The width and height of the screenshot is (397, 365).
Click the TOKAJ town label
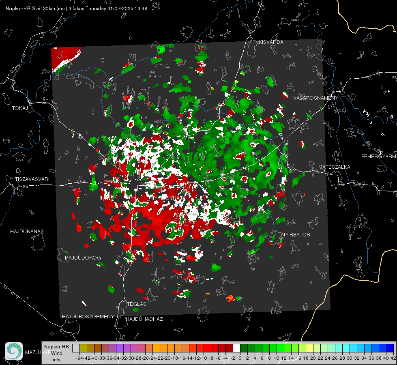(20, 108)
